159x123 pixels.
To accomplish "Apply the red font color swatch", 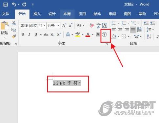I will click(x=88, y=35).
